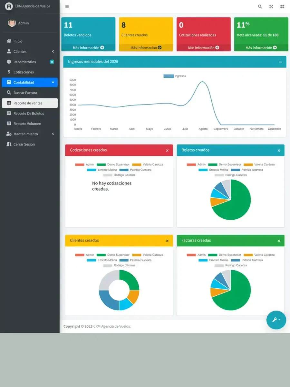This screenshot has width=290, height=387.
Task: Click the Reporte Volumen list icon
Action: click(9, 124)
